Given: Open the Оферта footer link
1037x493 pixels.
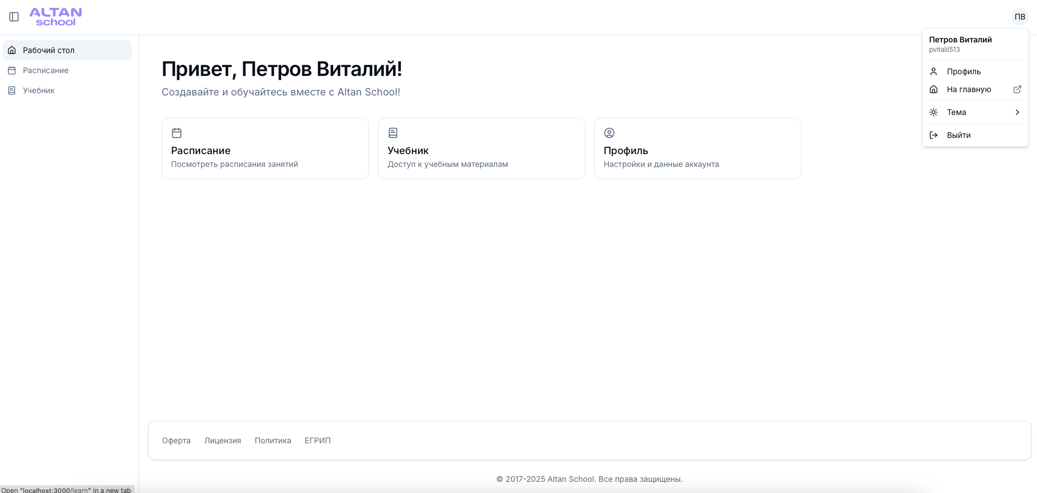Looking at the screenshot, I should tap(176, 441).
